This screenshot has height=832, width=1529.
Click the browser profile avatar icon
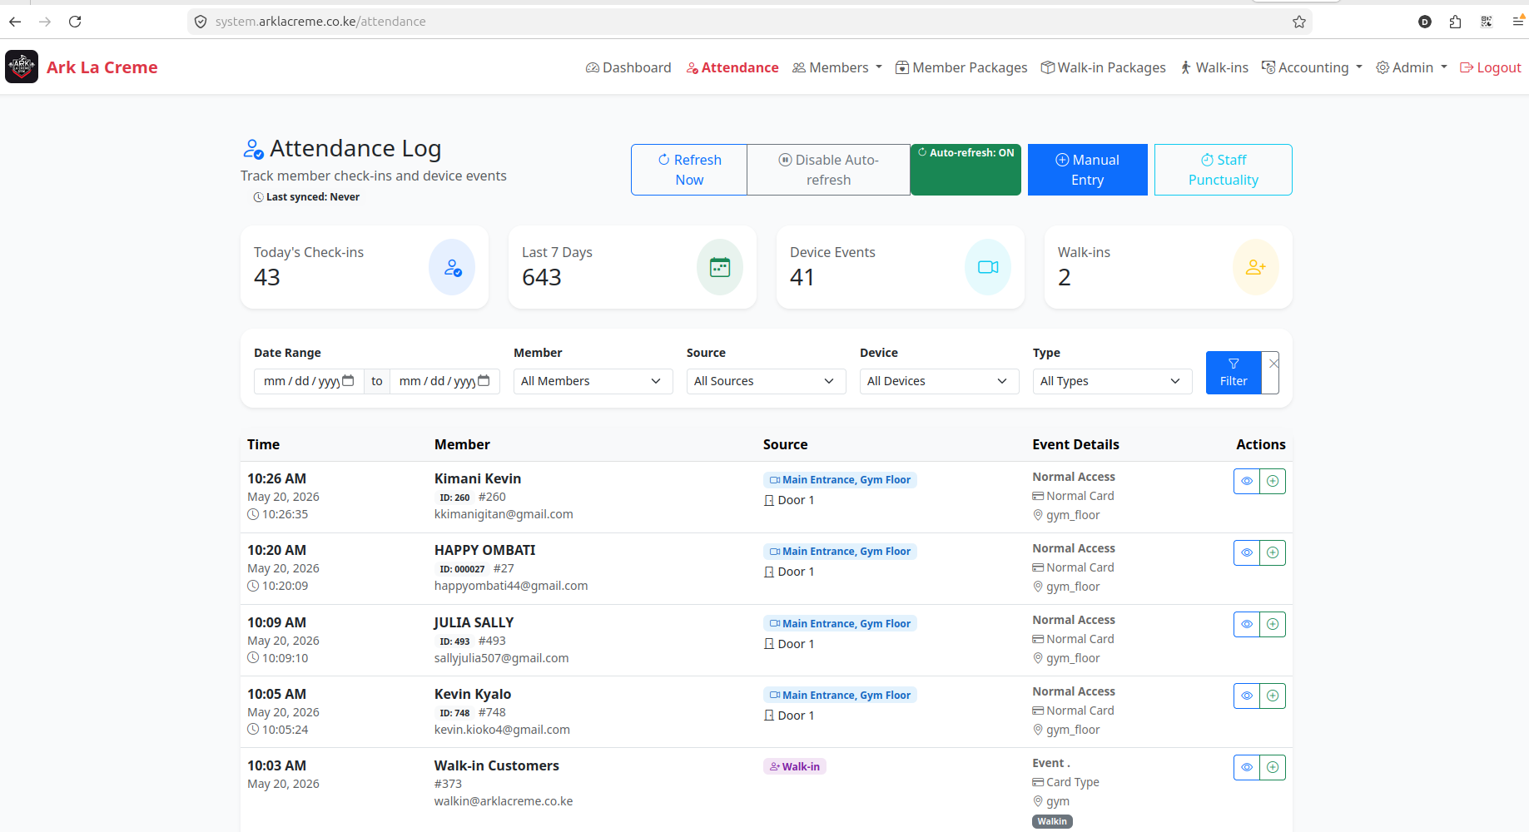pos(1425,22)
